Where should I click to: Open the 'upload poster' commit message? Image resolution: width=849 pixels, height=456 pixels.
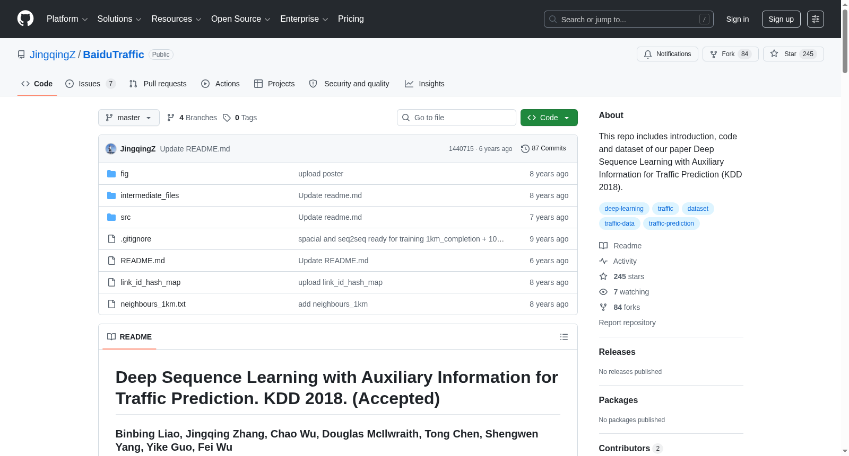[320, 174]
